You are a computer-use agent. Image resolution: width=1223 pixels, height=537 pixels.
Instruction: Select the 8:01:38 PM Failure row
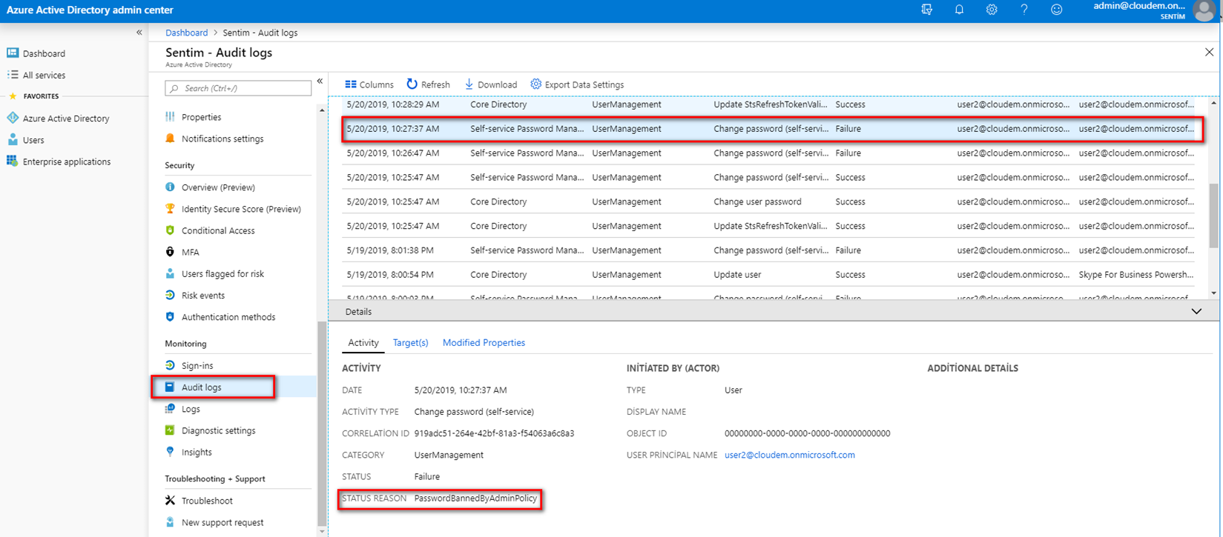[768, 250]
